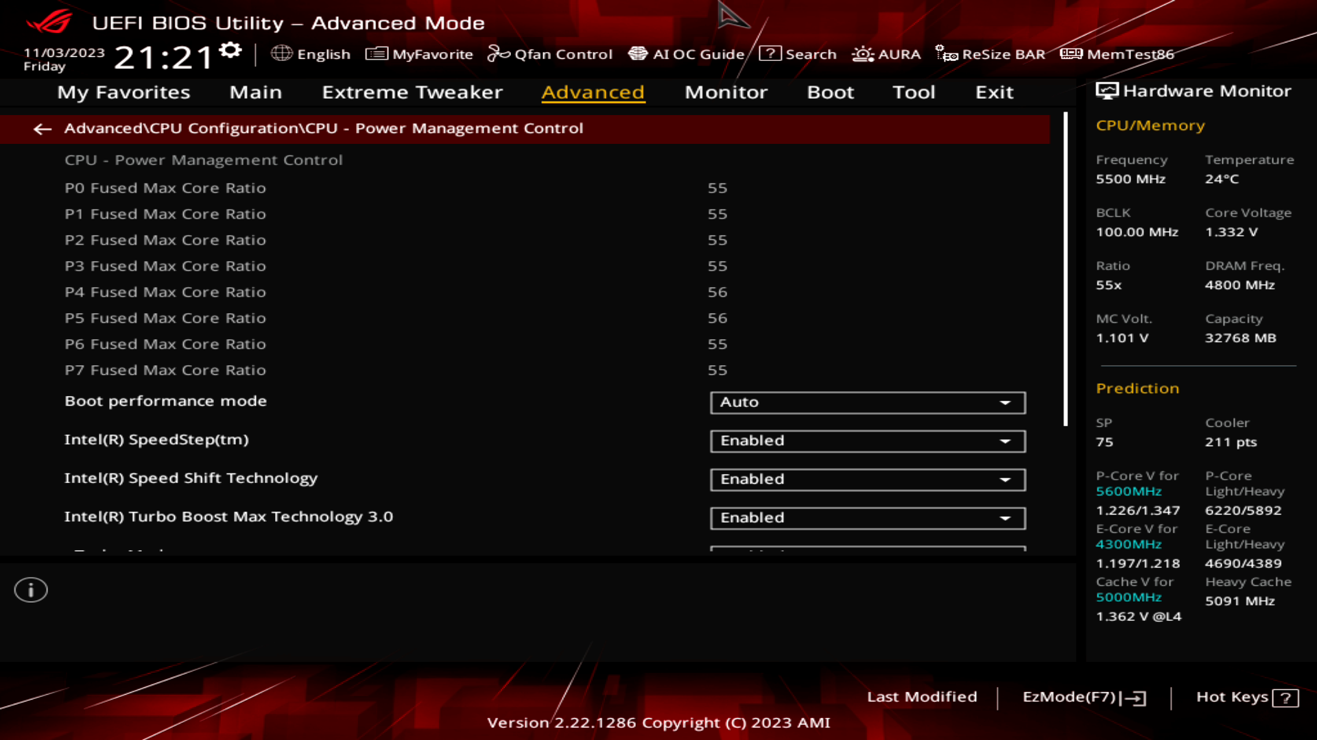Navigate to Extreme Tweaker tab
Image resolution: width=1317 pixels, height=740 pixels.
pyautogui.click(x=412, y=91)
